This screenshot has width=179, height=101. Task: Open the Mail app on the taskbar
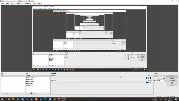pyautogui.click(x=41, y=99)
